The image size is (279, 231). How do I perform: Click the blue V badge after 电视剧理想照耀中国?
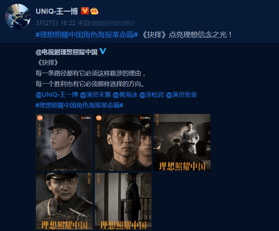click(x=103, y=51)
